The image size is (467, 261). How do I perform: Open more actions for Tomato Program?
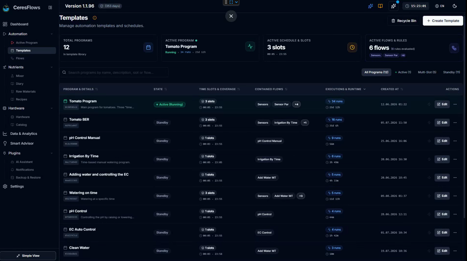click(x=455, y=104)
